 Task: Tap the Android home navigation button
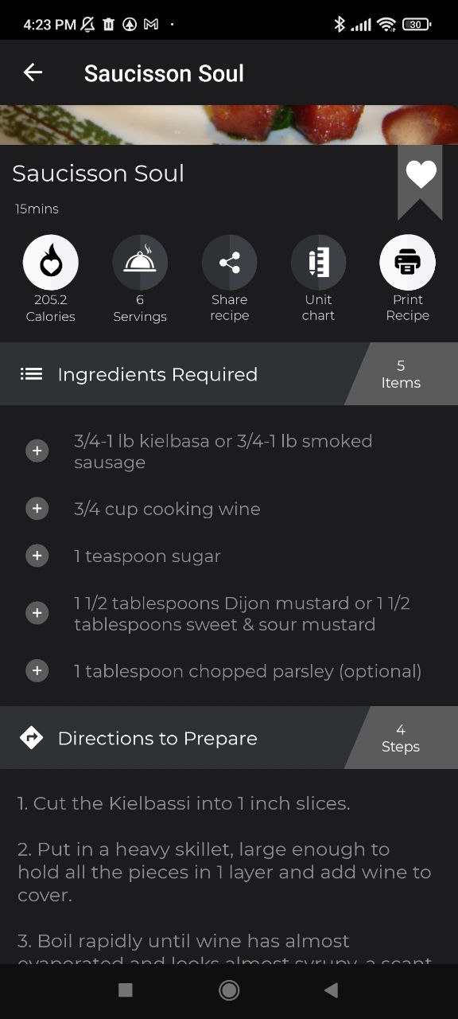[x=229, y=990]
